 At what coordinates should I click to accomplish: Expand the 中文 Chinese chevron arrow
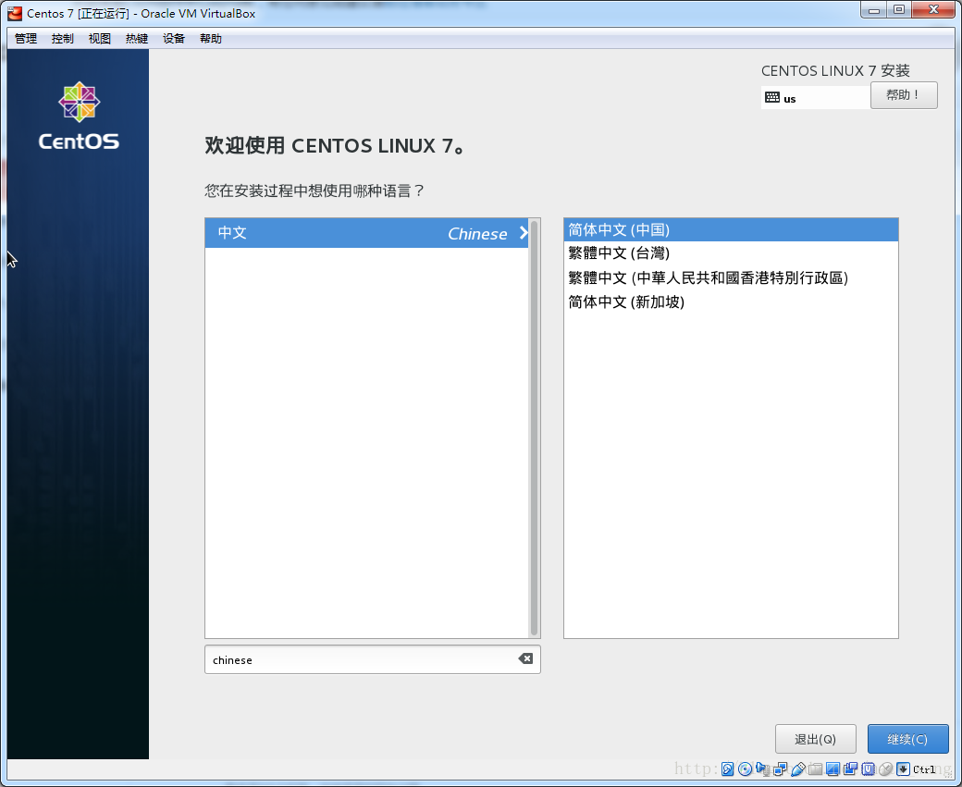pyautogui.click(x=524, y=233)
